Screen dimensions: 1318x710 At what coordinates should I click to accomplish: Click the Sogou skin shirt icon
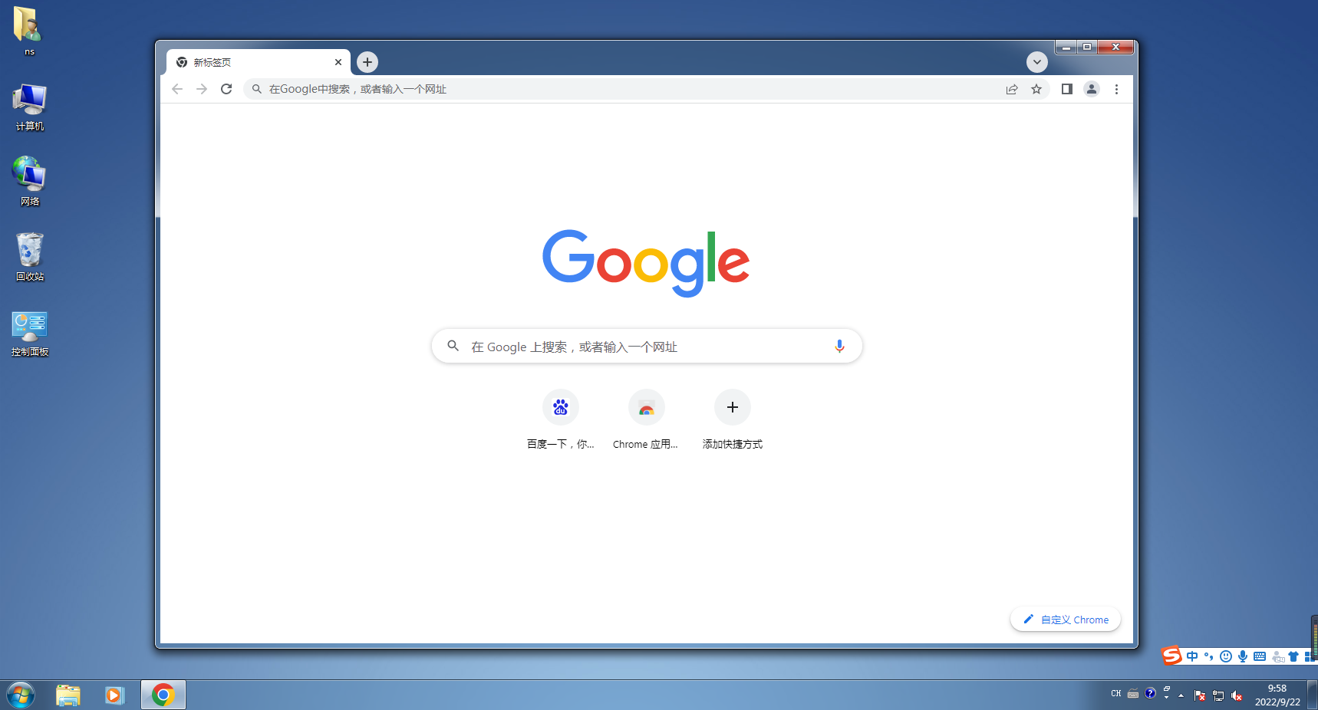pyautogui.click(x=1293, y=656)
